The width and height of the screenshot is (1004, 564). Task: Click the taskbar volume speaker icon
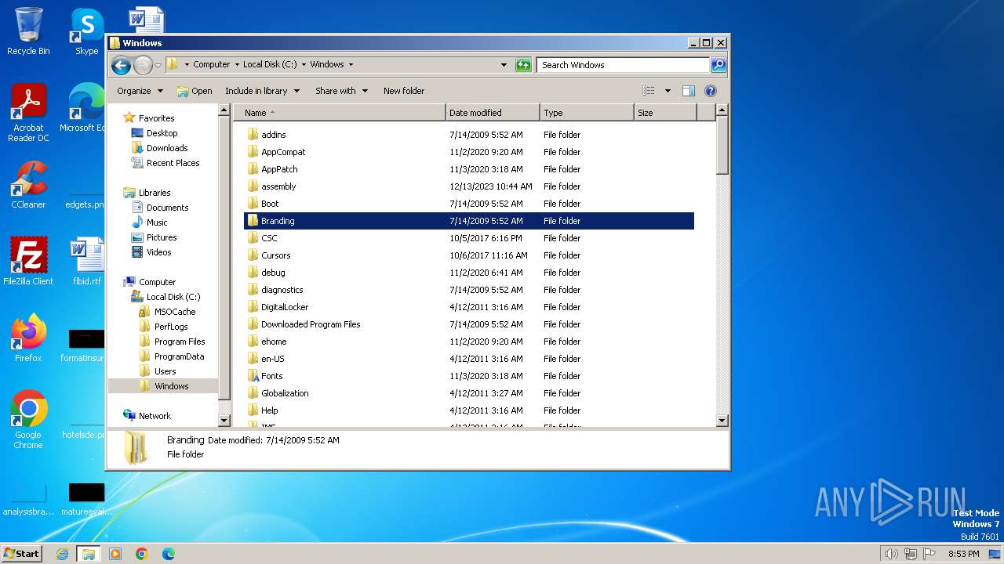pyautogui.click(x=891, y=554)
